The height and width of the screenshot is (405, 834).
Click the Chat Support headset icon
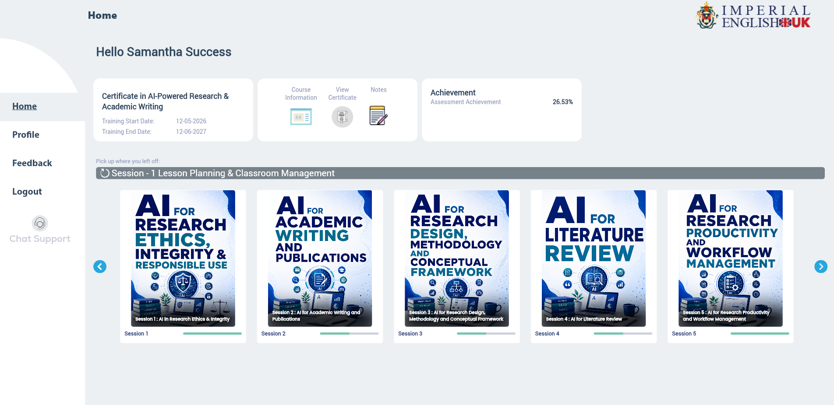[x=40, y=223]
